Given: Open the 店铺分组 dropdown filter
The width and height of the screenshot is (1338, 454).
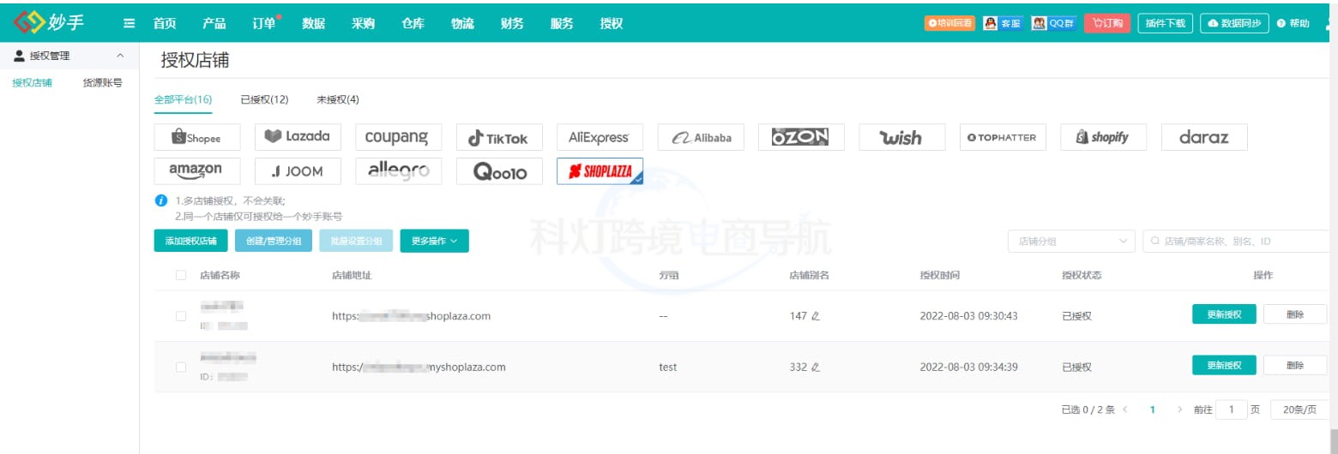Looking at the screenshot, I should pyautogui.click(x=1071, y=242).
